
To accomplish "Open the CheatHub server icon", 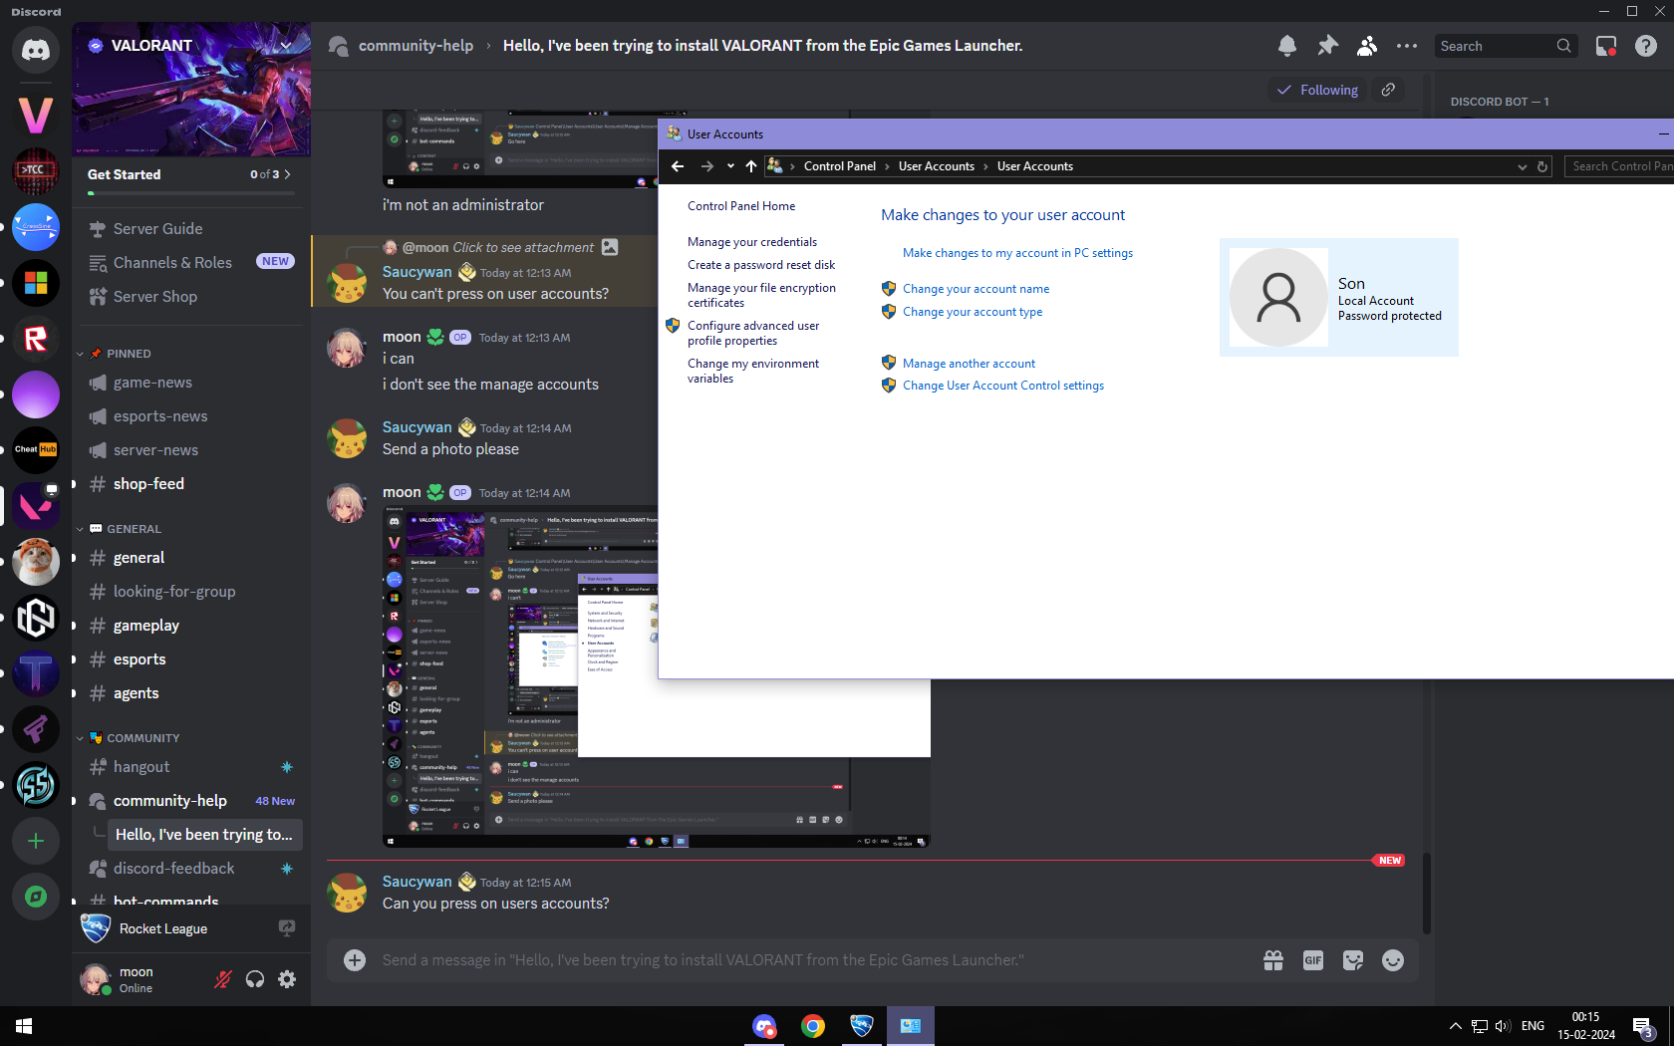I will 36,450.
